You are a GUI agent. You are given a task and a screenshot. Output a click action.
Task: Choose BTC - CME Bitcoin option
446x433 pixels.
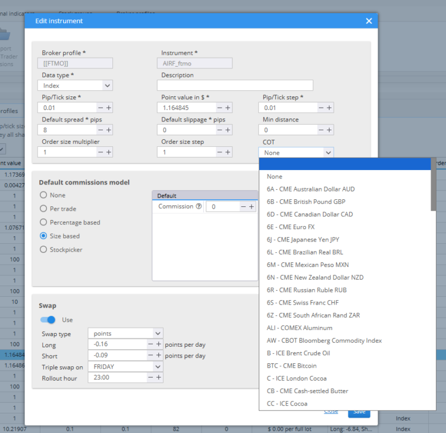tap(345, 366)
